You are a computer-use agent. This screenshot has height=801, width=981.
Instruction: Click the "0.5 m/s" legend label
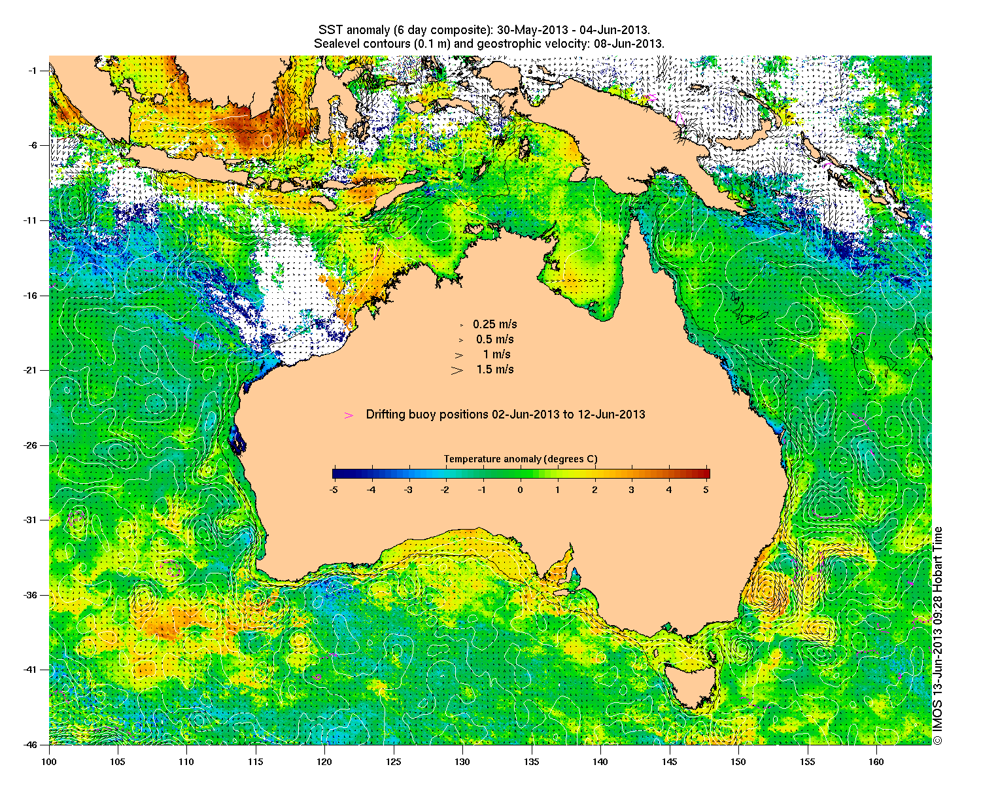pyautogui.click(x=495, y=339)
